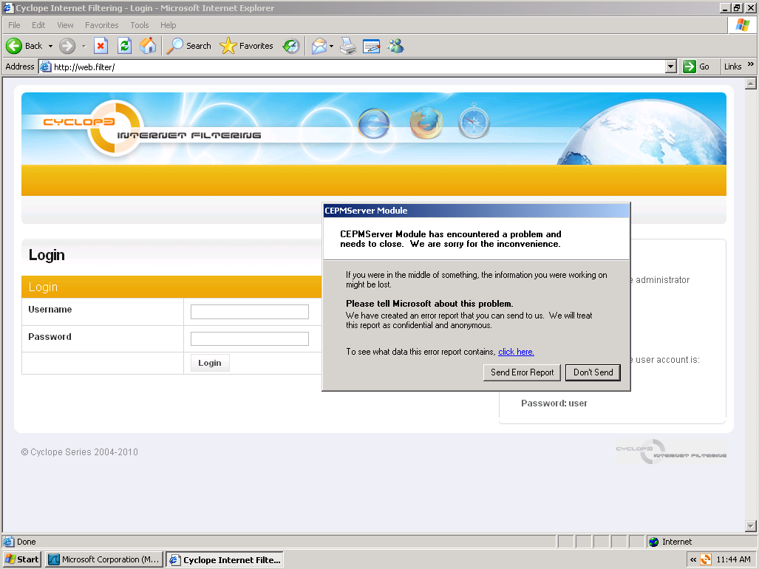Viewport: 759px width, 569px height.
Task: Click the Cyclope footer logo
Action: click(x=671, y=452)
